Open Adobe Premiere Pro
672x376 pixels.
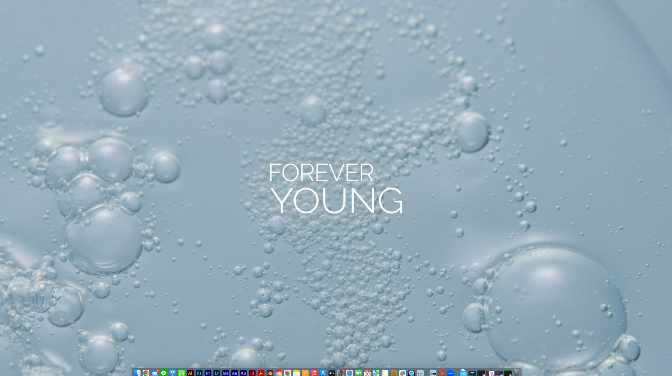208,373
